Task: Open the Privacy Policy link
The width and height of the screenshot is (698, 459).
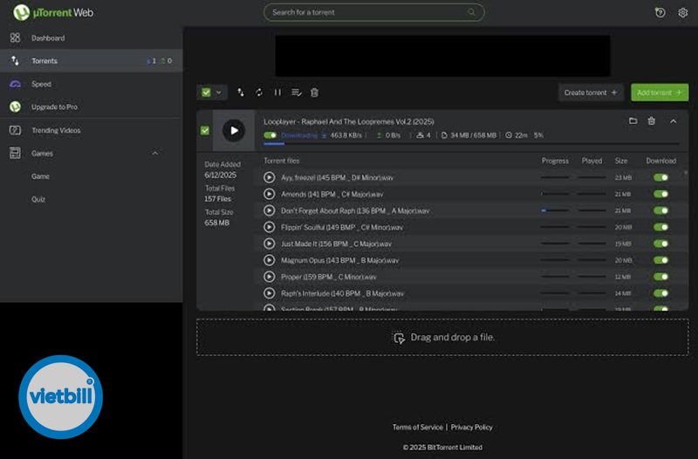Action: pos(471,427)
